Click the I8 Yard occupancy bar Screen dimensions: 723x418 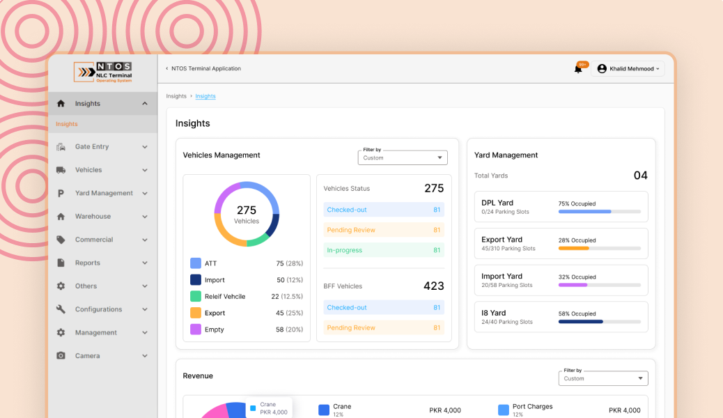pyautogui.click(x=600, y=322)
